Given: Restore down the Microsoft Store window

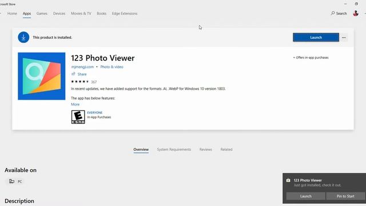Looking at the screenshot, I should pyautogui.click(x=356, y=4).
